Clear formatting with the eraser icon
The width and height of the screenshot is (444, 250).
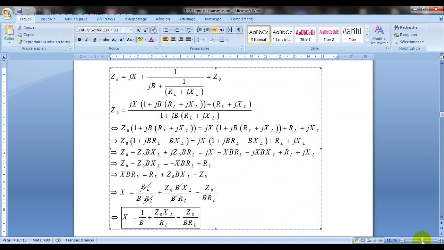[x=155, y=30]
